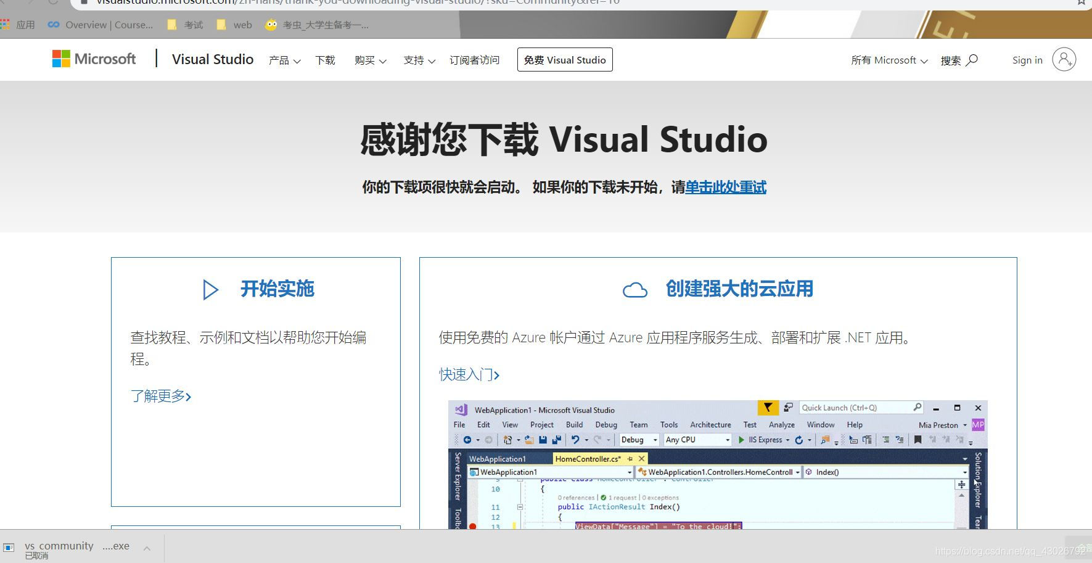Click the 单击此处重试 retry link
1092x563 pixels.
(x=726, y=187)
